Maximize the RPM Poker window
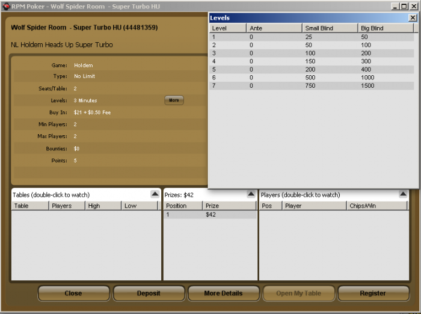The image size is (421, 314). click(x=404, y=6)
